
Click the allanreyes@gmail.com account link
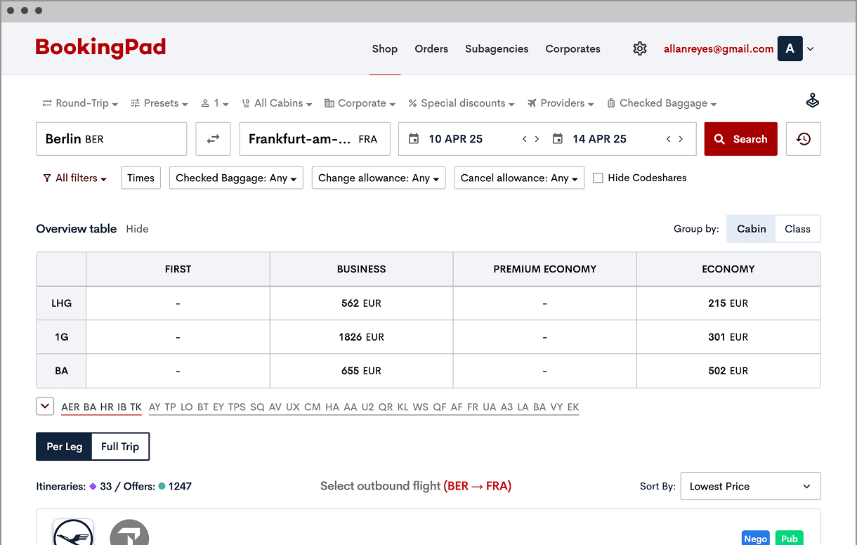point(719,49)
